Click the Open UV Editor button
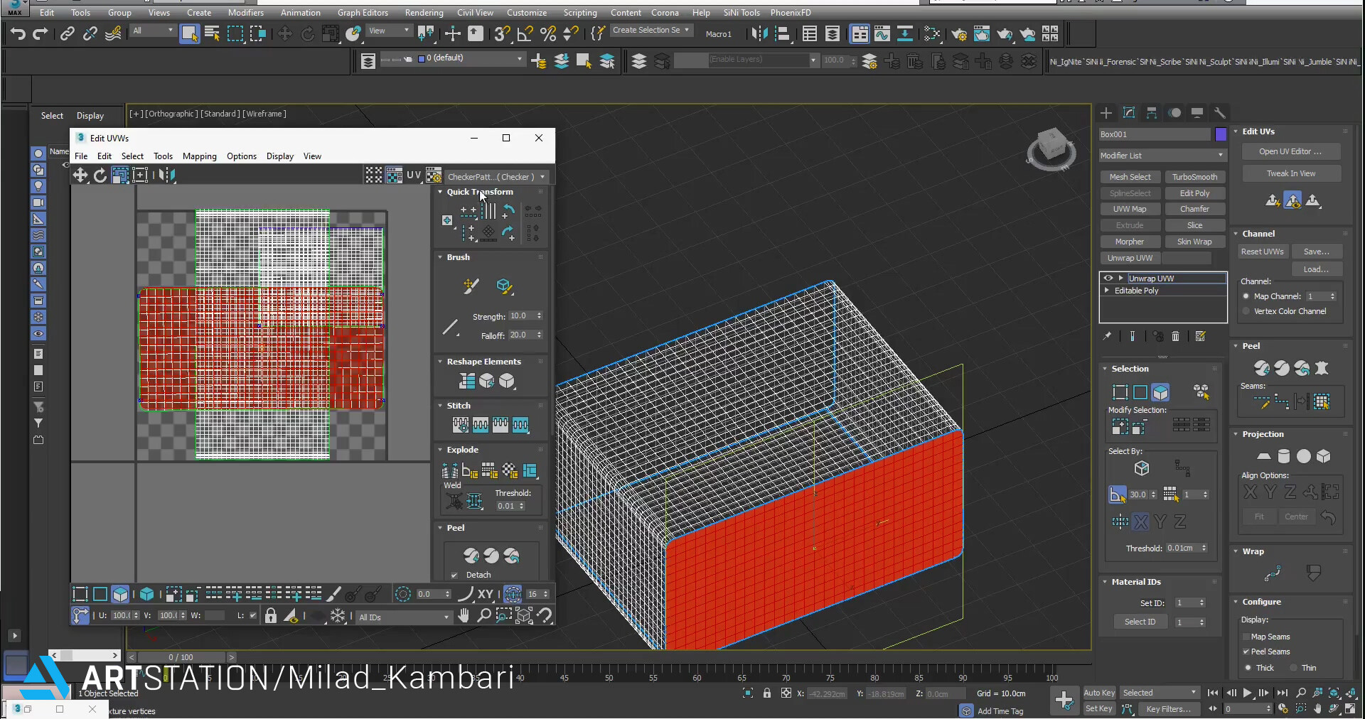The width and height of the screenshot is (1365, 719). click(x=1290, y=151)
